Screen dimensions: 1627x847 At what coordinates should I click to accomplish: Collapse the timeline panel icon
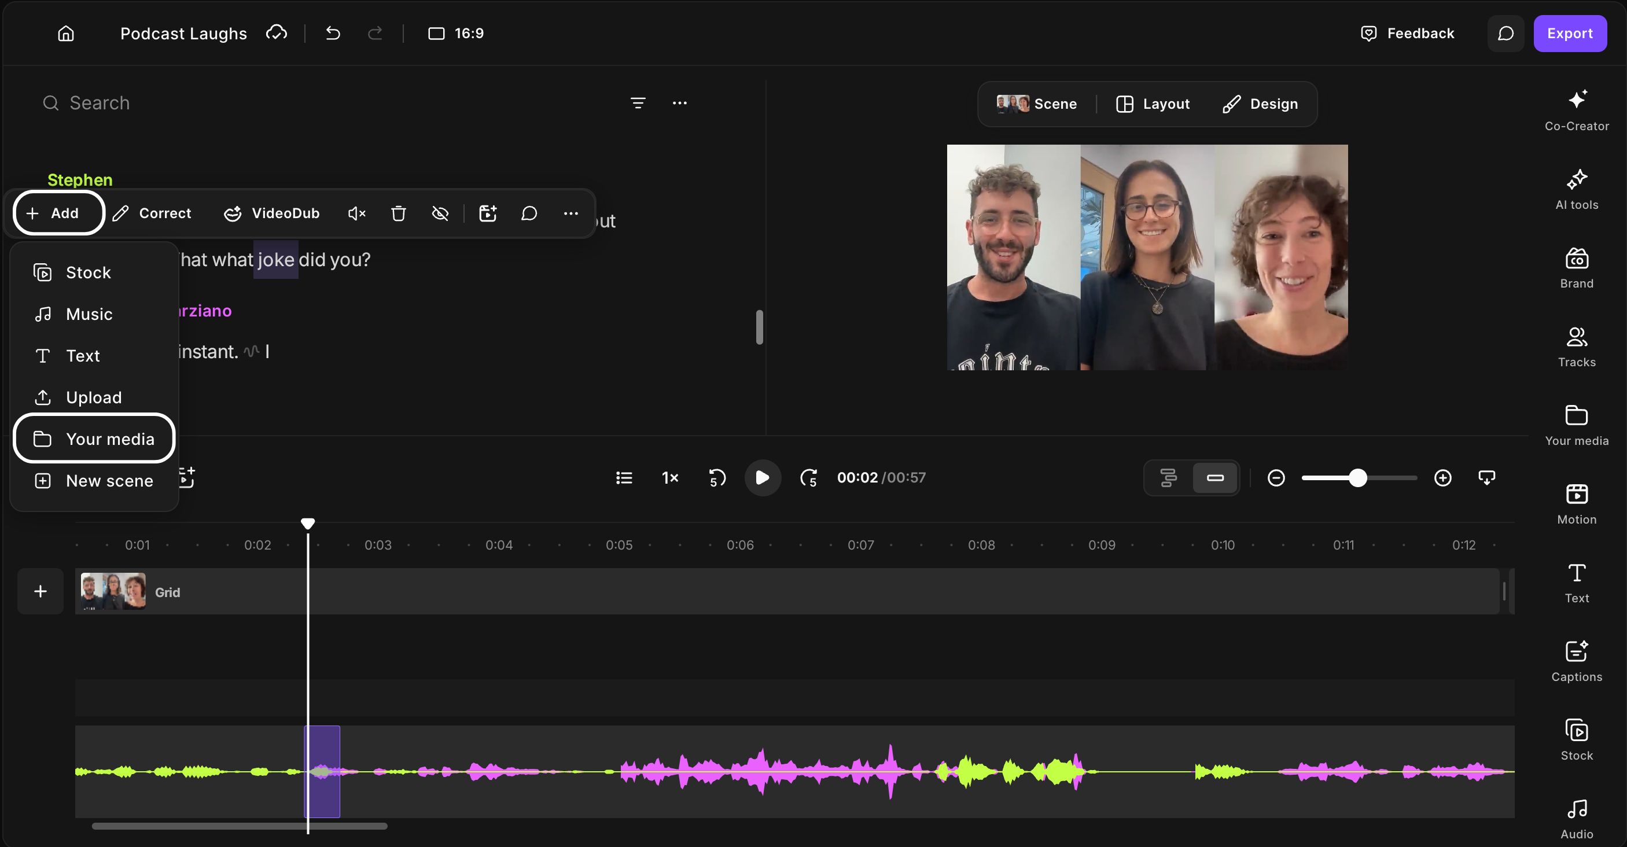(1487, 478)
